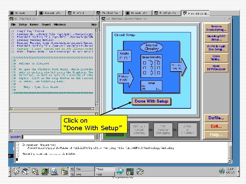Screen dimensions: 246x184
Task: Click the window list icon in panel
Action: (x=26, y=171)
